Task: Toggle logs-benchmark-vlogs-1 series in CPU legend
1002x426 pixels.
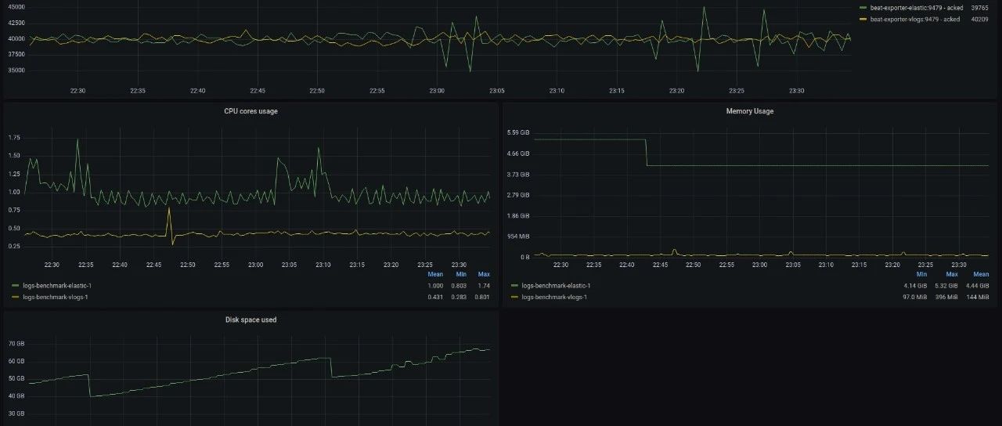Action: coord(55,297)
